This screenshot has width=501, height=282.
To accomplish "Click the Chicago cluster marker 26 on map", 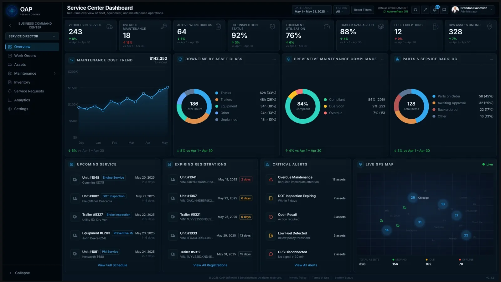I will tap(413, 198).
